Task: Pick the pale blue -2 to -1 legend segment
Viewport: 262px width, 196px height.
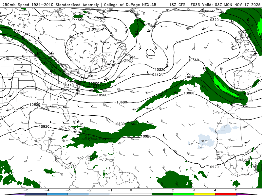Action: click(x=100, y=194)
